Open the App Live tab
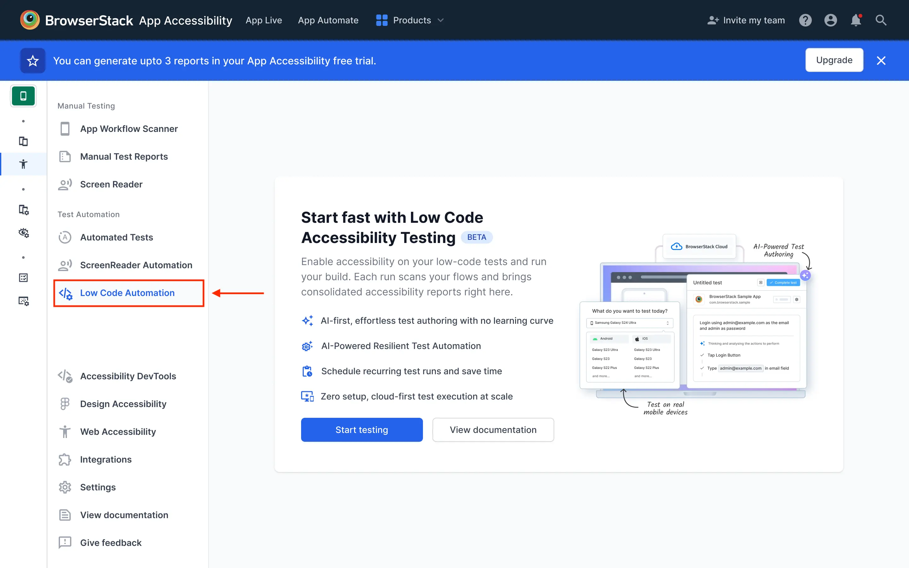909x568 pixels. coord(264,20)
